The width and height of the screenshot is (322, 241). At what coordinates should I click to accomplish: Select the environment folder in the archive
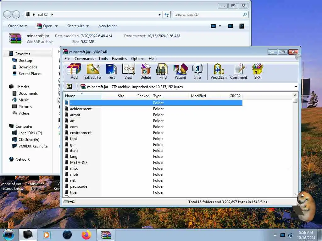(153, 133)
